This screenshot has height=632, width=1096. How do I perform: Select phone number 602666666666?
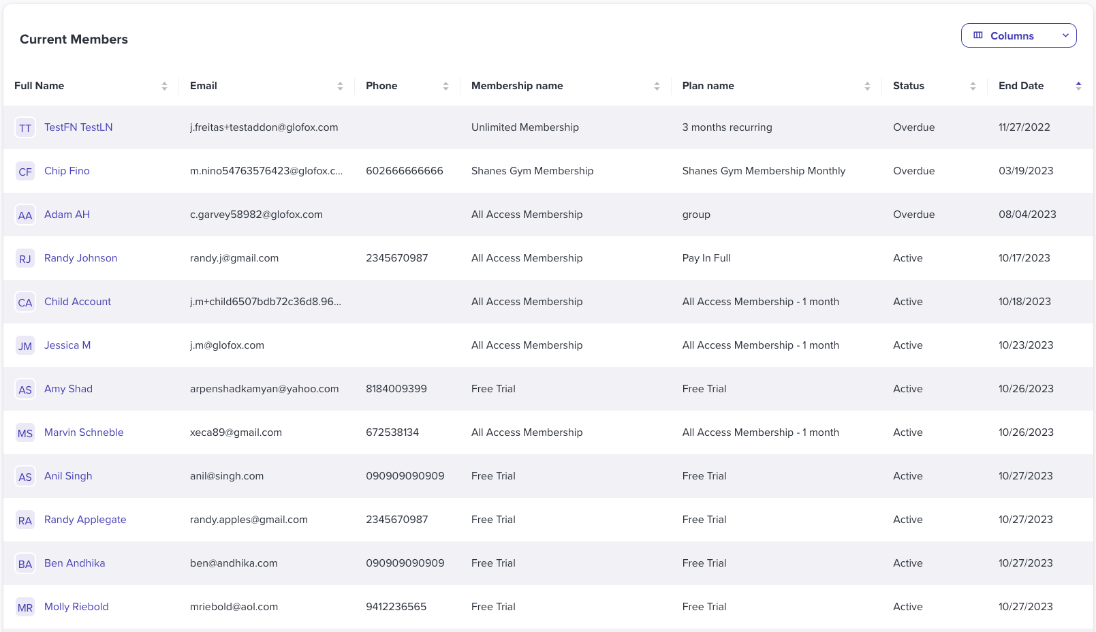tap(405, 171)
